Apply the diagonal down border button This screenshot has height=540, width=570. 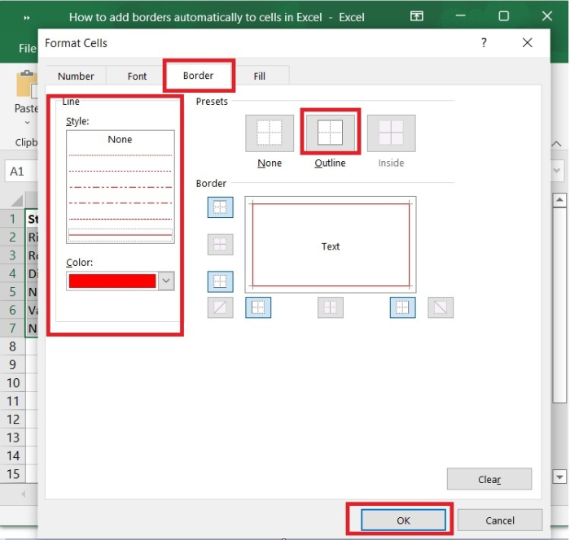(x=441, y=307)
